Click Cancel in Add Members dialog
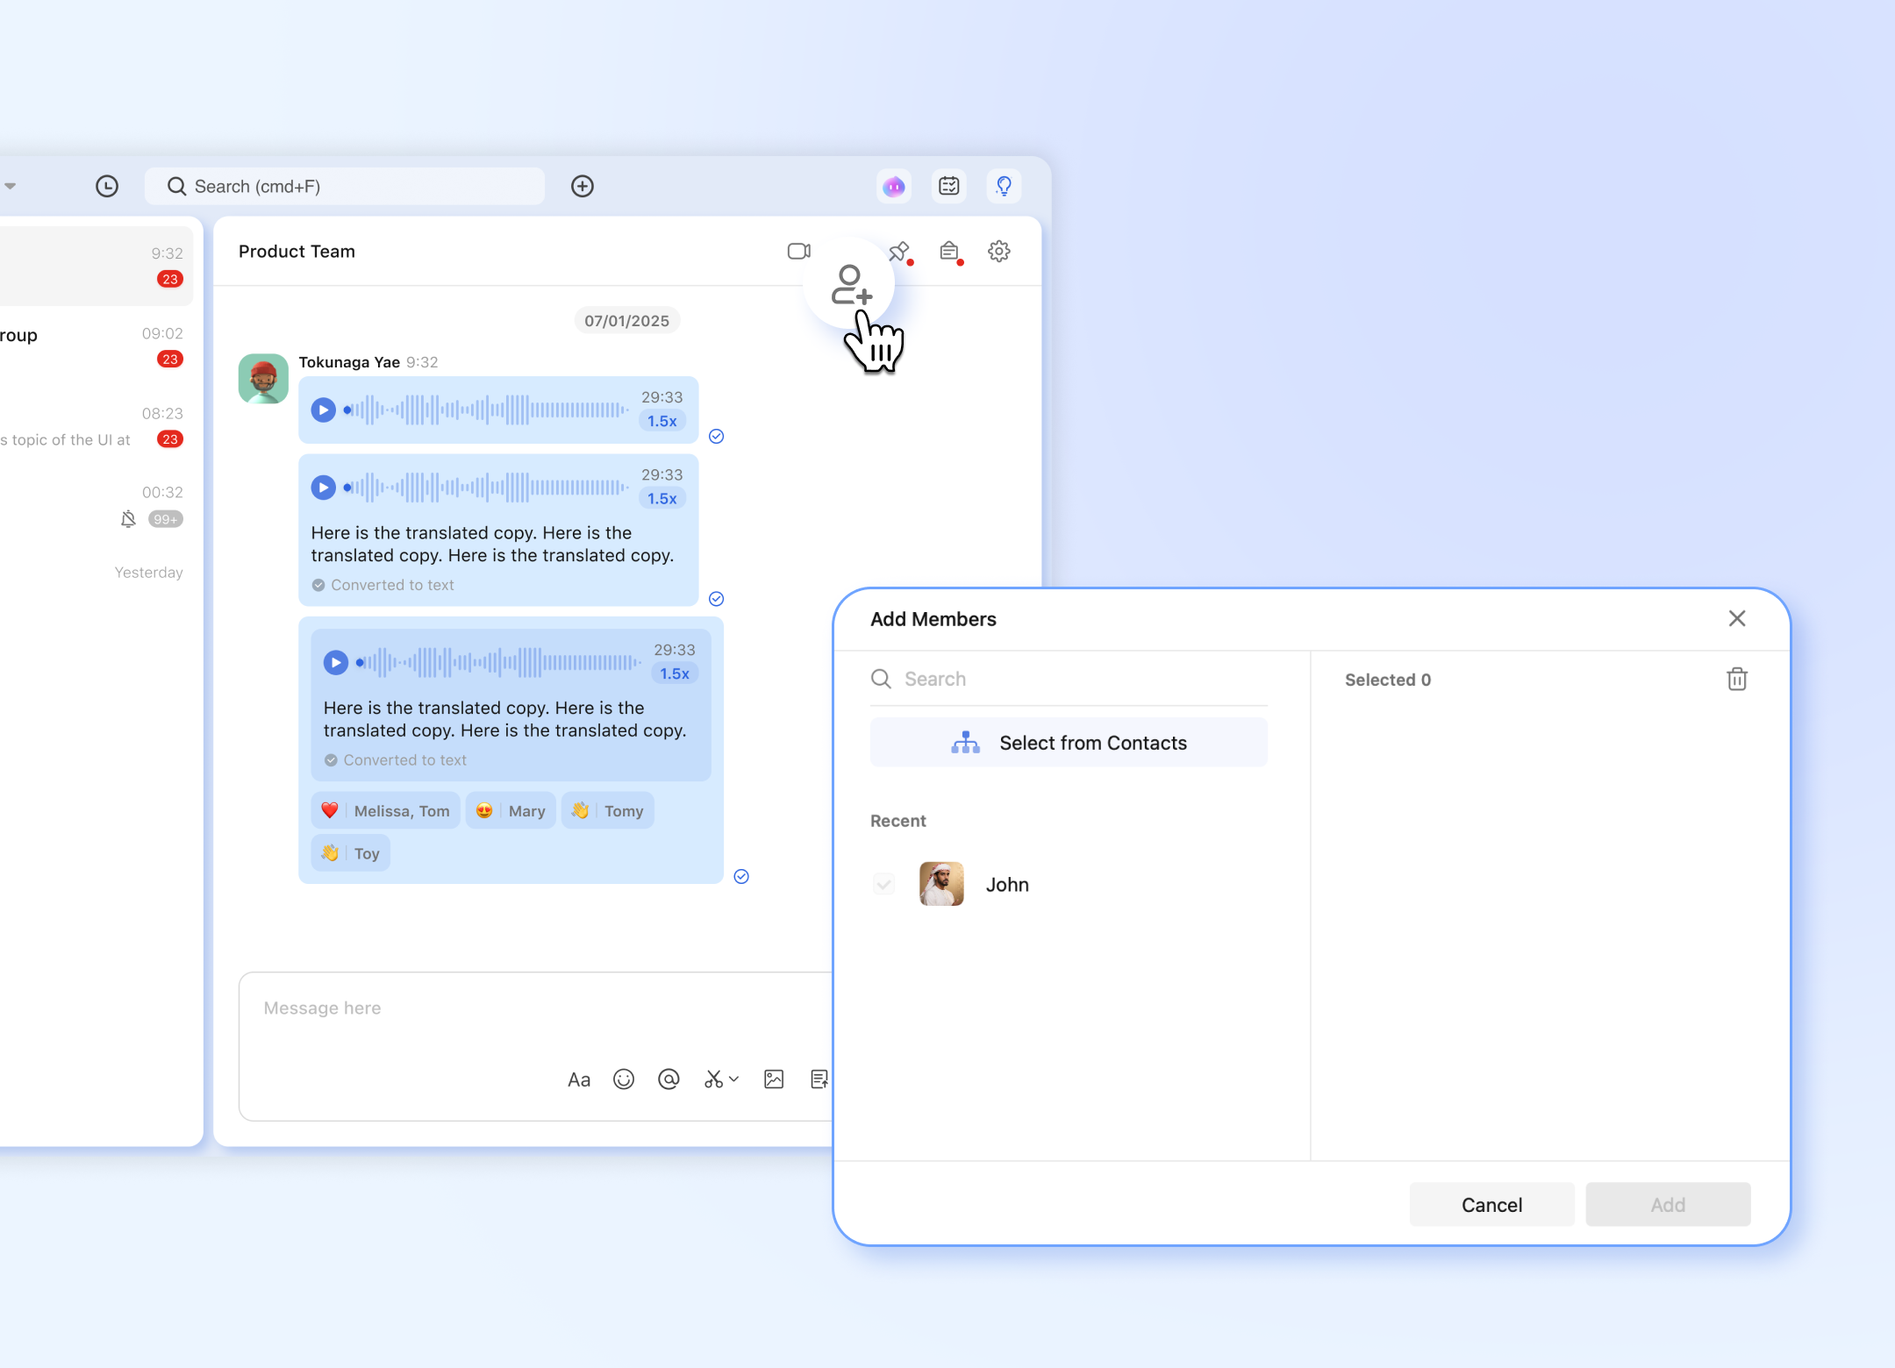Viewport: 1895px width, 1368px height. click(1491, 1205)
